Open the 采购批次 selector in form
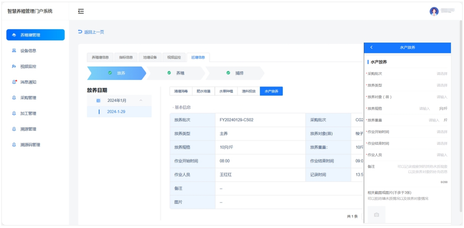Screen dimensions: 464x228 coord(441,74)
